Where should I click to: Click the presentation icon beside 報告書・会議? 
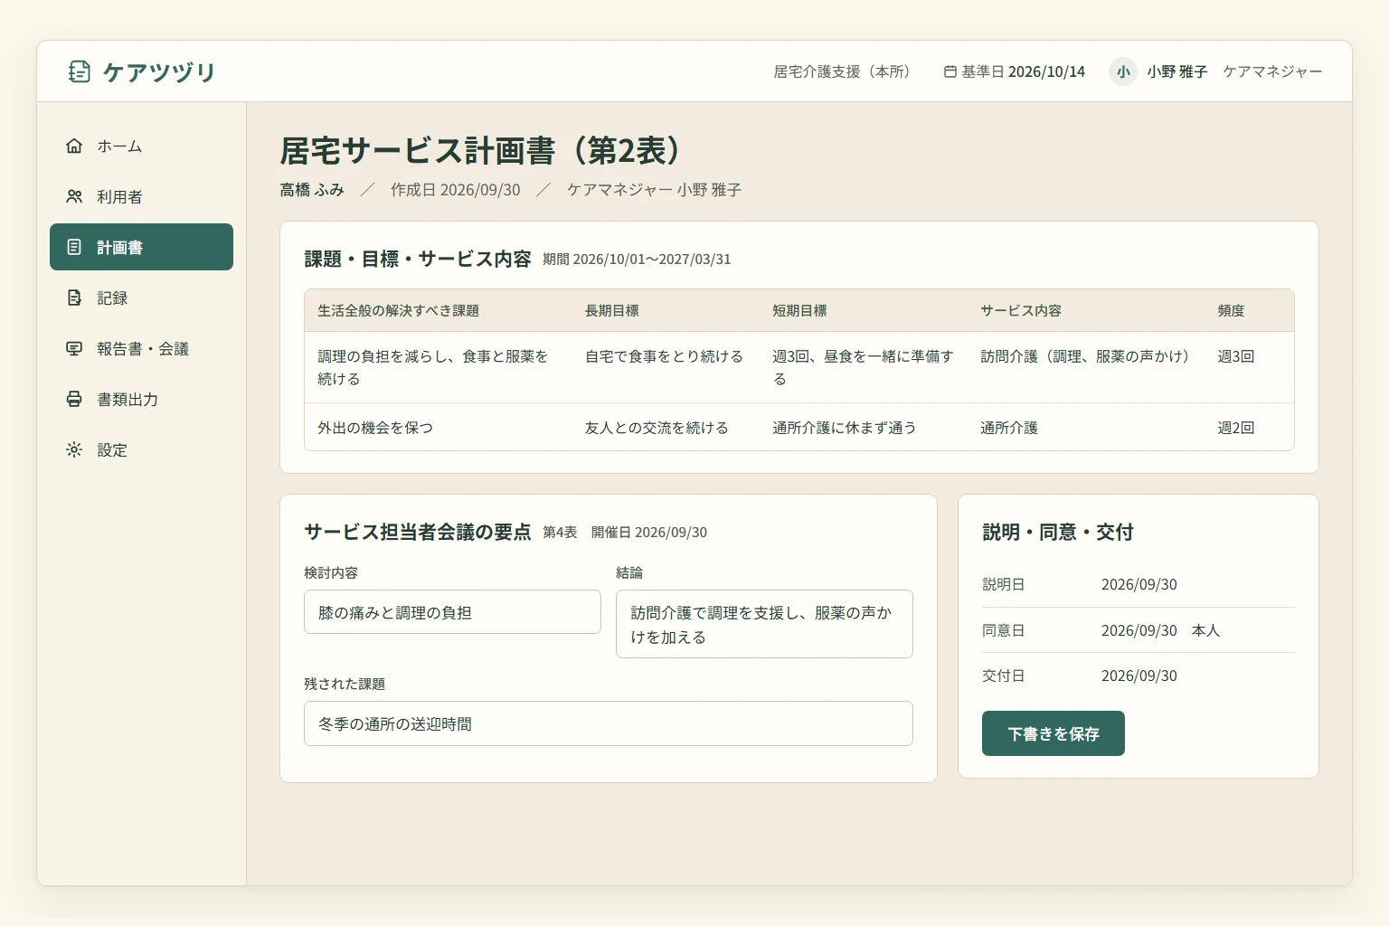pos(74,348)
